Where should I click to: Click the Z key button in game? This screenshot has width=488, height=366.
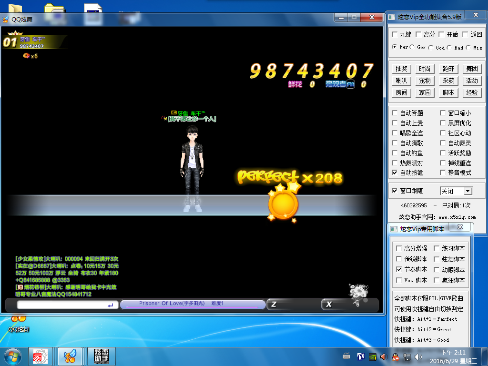(274, 305)
